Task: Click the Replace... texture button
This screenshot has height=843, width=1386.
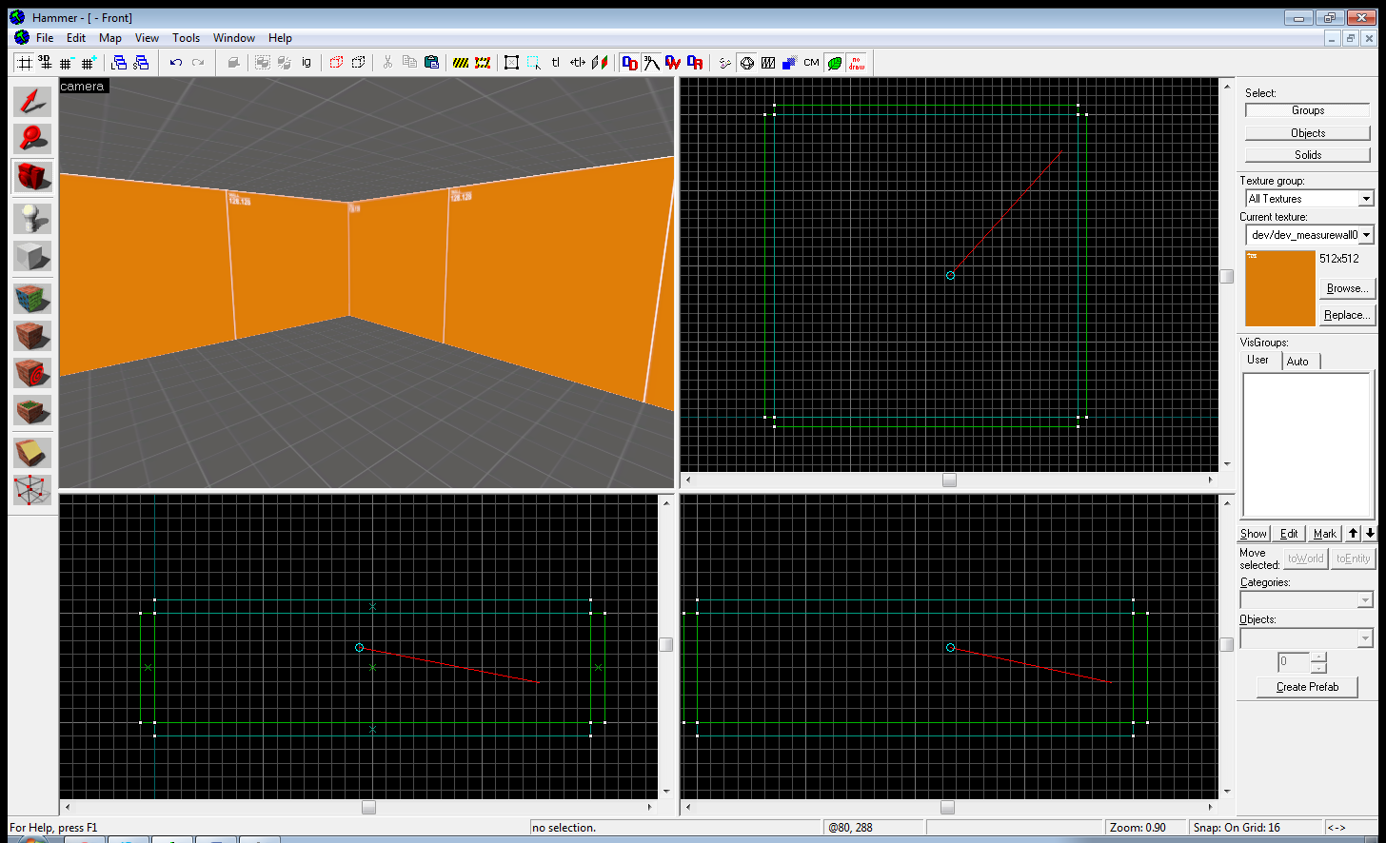Action: tap(1347, 315)
